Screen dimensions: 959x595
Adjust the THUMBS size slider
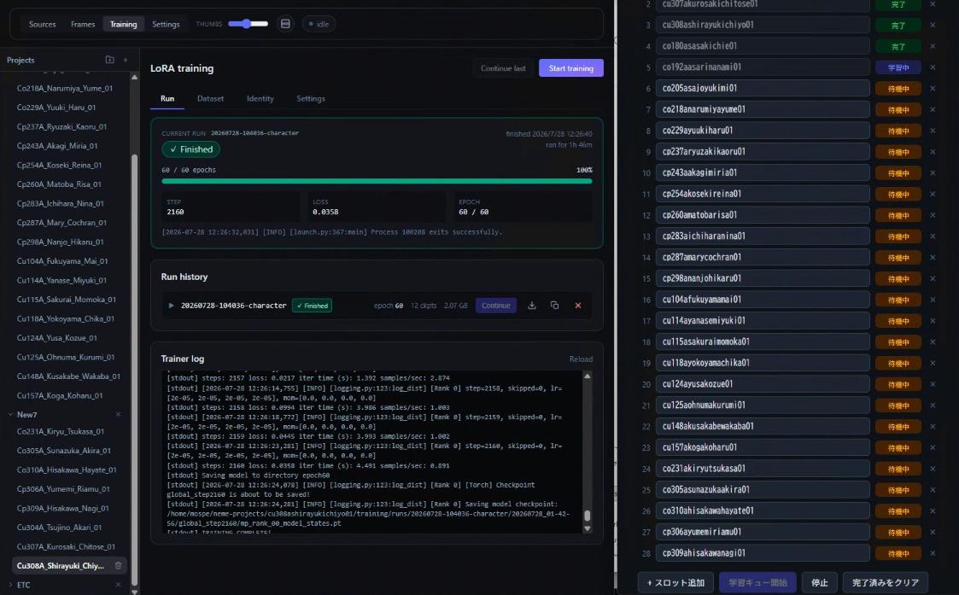pos(248,24)
